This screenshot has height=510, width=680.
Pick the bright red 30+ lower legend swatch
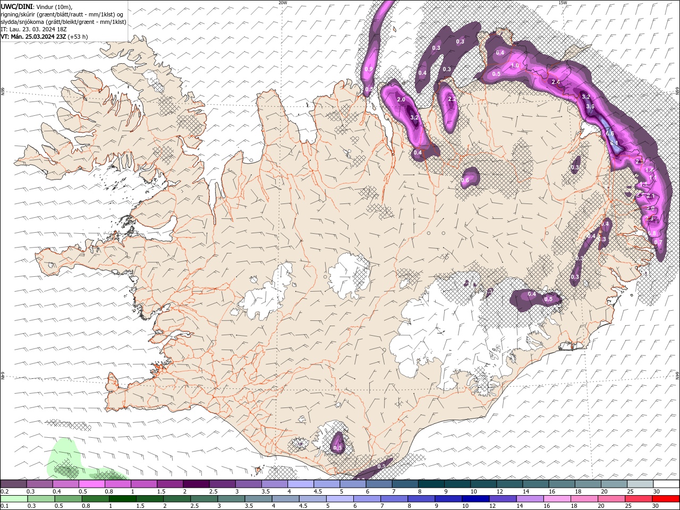coord(665,498)
